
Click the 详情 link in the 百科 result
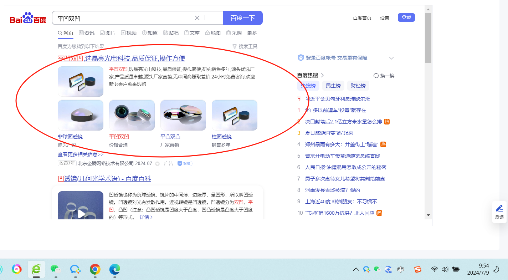pos(146,217)
